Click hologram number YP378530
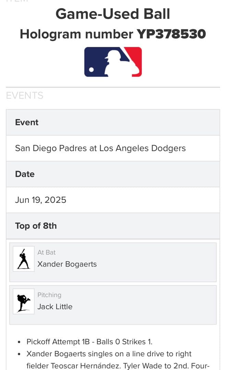Screen dimensions: 226x370 (171, 34)
